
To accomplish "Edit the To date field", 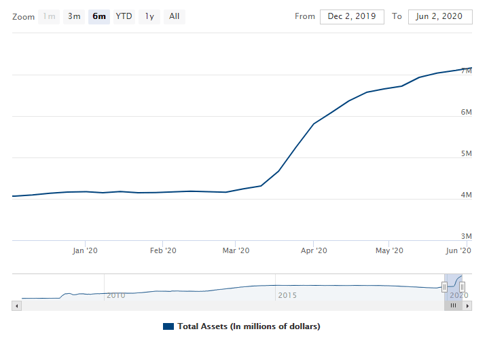I will coord(440,16).
